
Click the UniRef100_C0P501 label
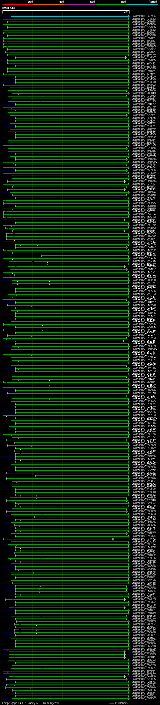click(143, 695)
